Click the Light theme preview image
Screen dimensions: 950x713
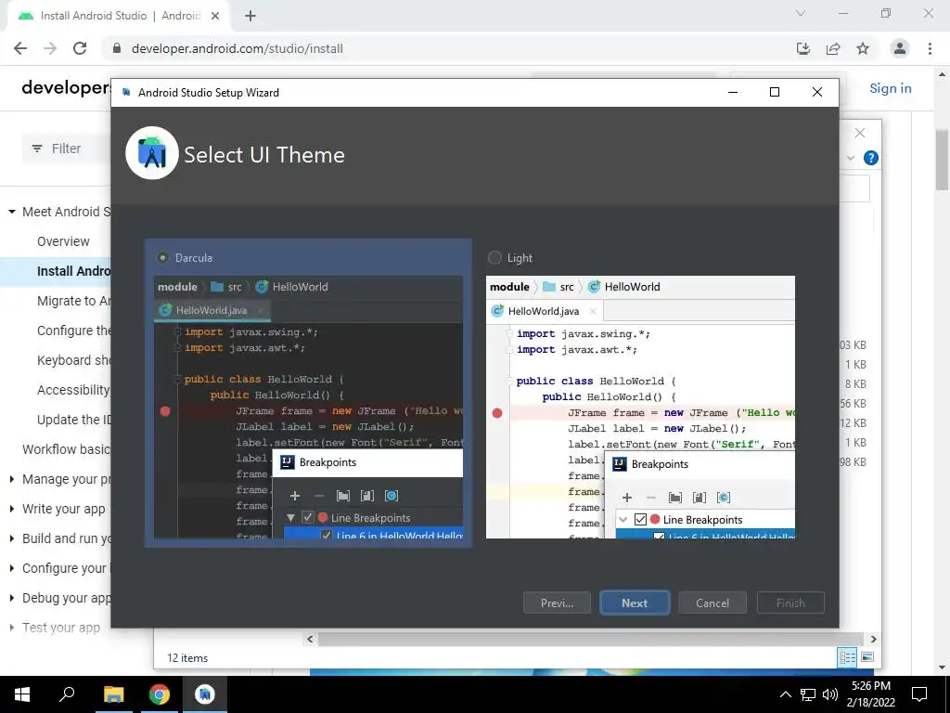pos(640,407)
